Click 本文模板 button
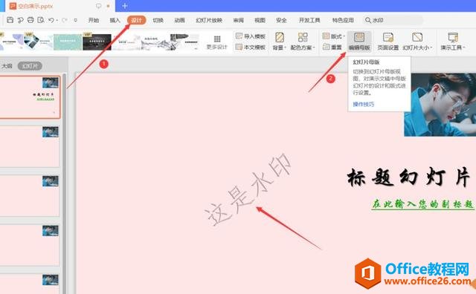 coord(251,48)
